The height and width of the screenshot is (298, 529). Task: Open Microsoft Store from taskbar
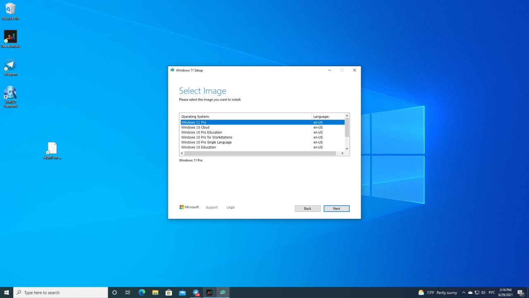169,293
